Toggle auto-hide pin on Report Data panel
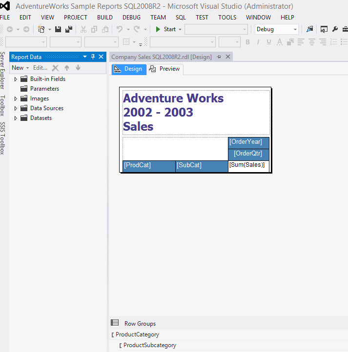Image resolution: width=348 pixels, height=352 pixels. [x=93, y=57]
